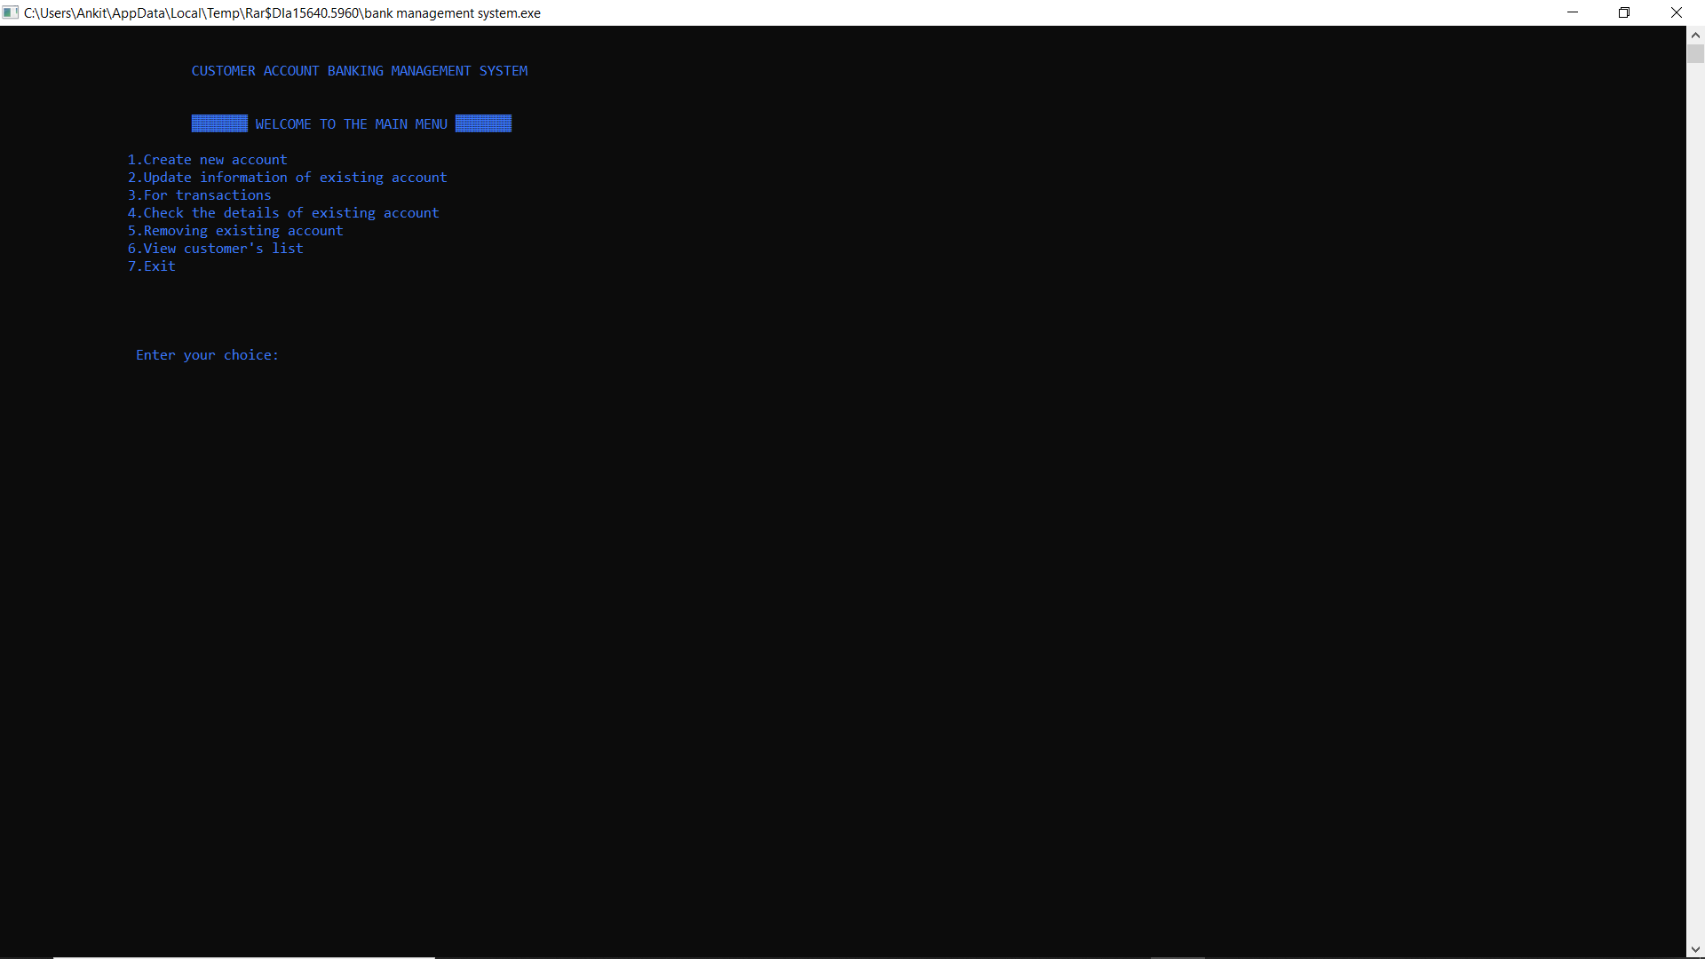
Task: Close the bank management system window
Action: point(1677,12)
